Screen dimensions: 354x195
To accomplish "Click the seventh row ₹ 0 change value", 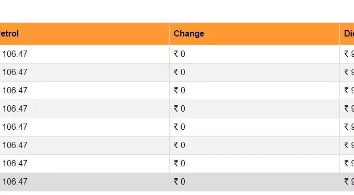I will point(180,163).
